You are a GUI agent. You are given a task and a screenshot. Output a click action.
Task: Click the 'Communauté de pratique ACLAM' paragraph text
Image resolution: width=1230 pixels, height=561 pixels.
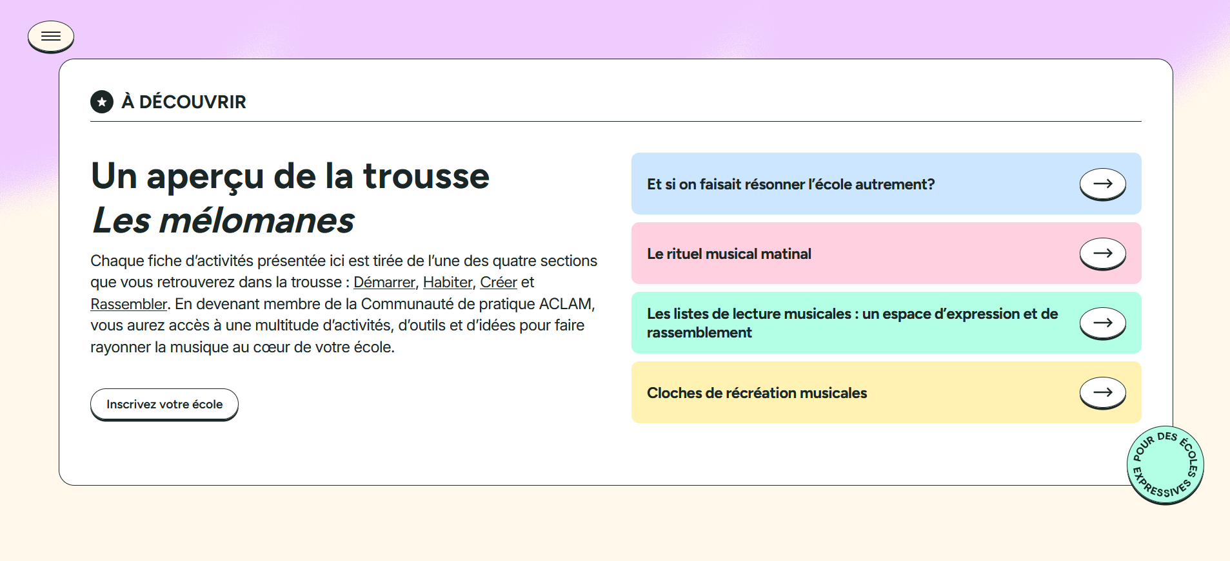click(x=476, y=304)
